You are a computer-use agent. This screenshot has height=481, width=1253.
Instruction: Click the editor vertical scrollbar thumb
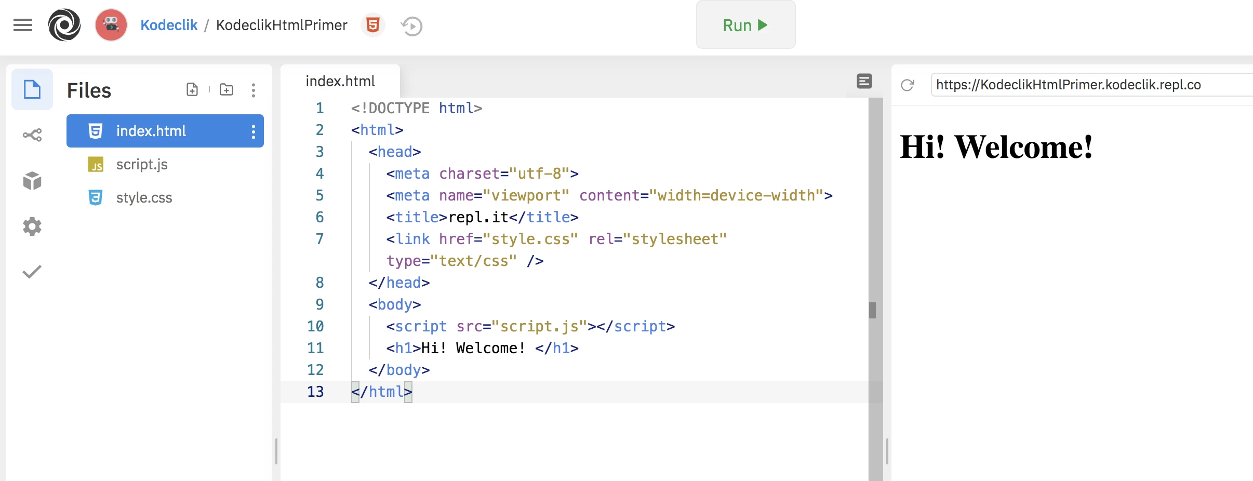pyautogui.click(x=872, y=310)
